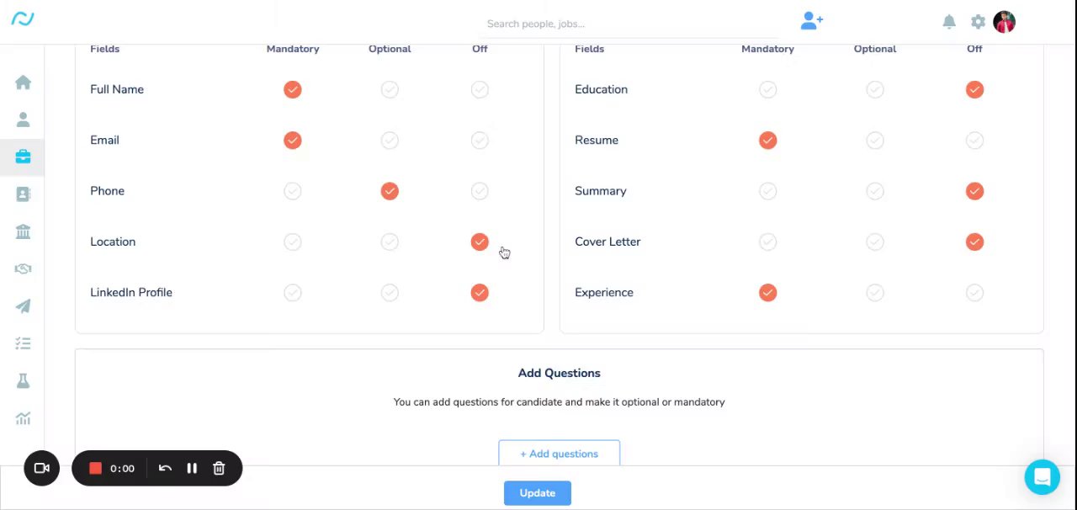The image size is (1077, 510).
Task: Pause the screen recording
Action: (x=192, y=469)
